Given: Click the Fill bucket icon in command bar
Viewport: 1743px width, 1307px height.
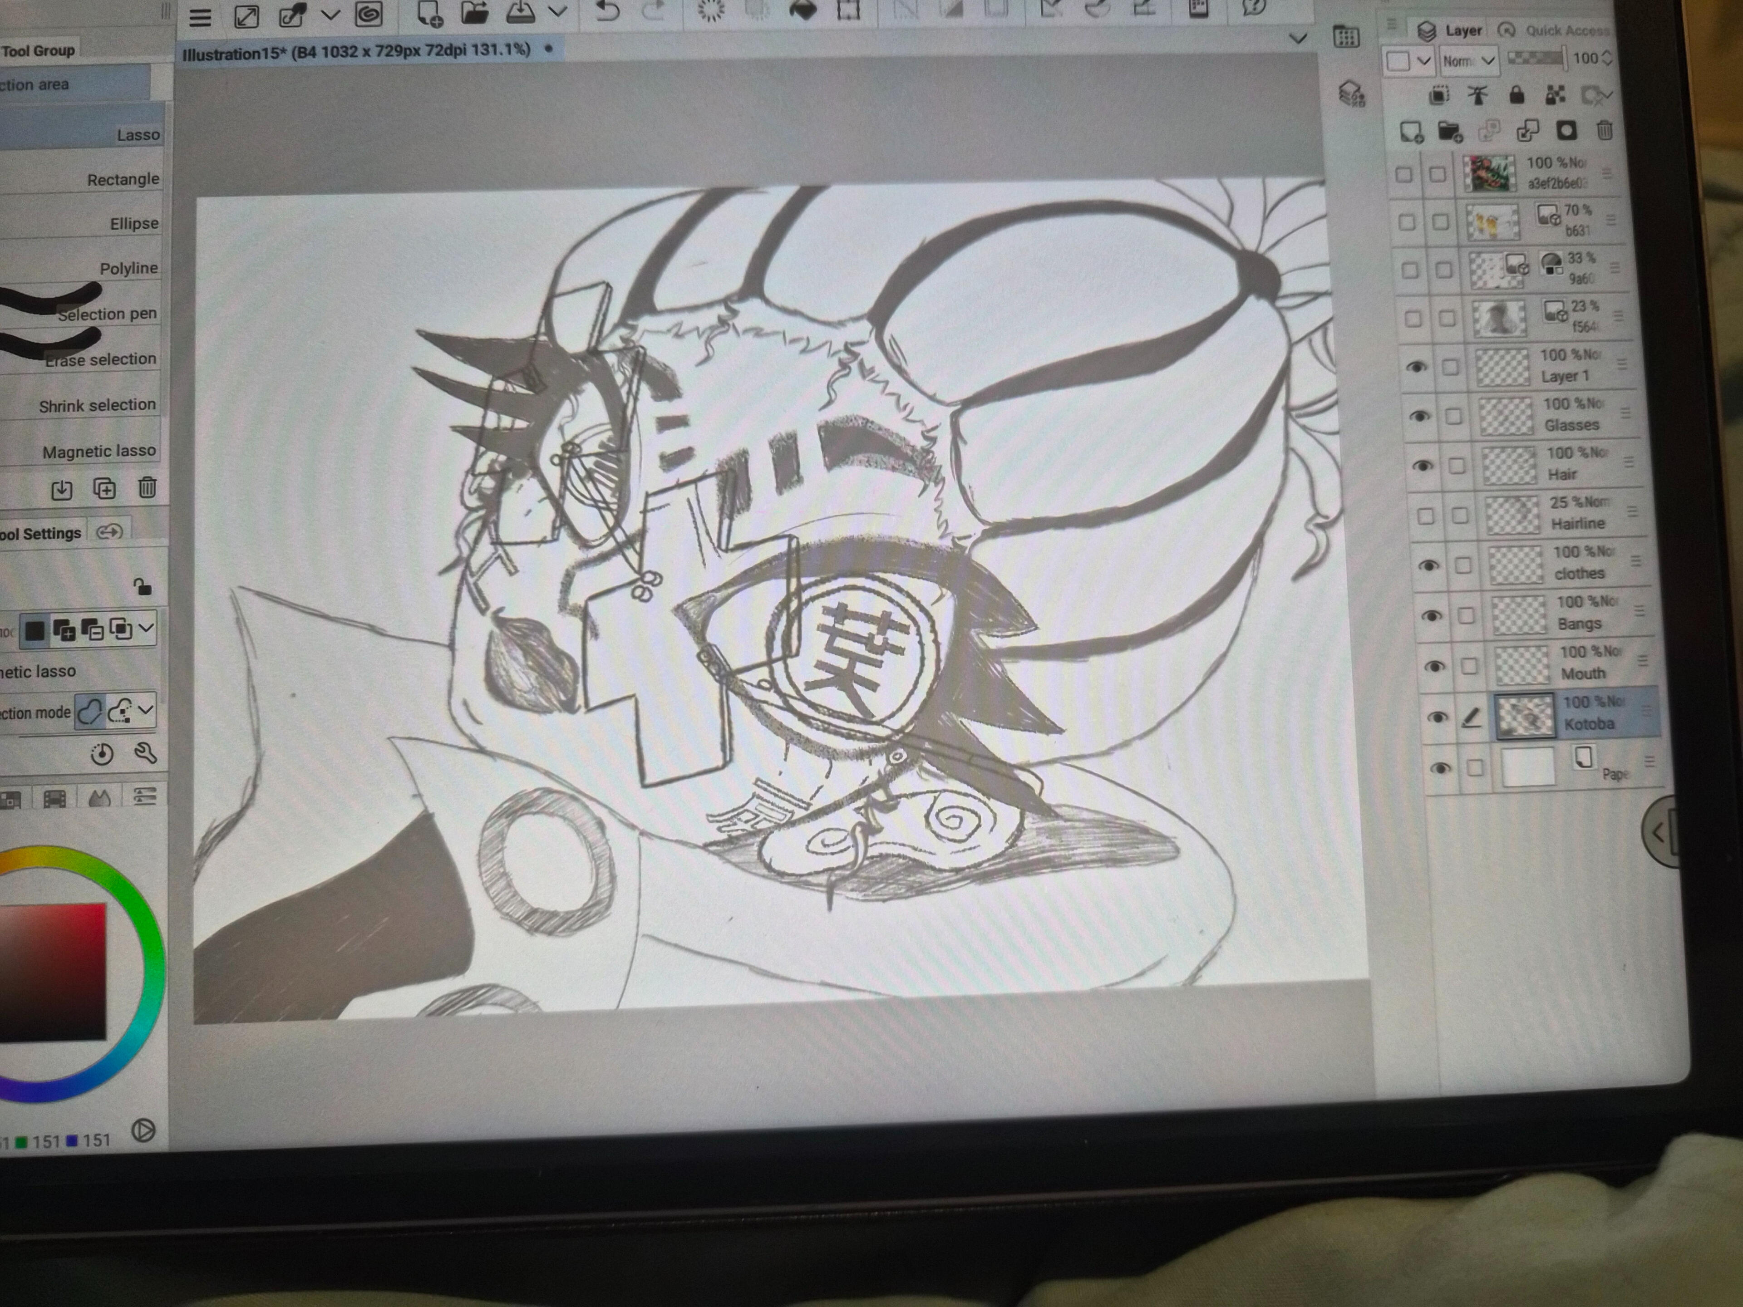Looking at the screenshot, I should [x=803, y=10].
